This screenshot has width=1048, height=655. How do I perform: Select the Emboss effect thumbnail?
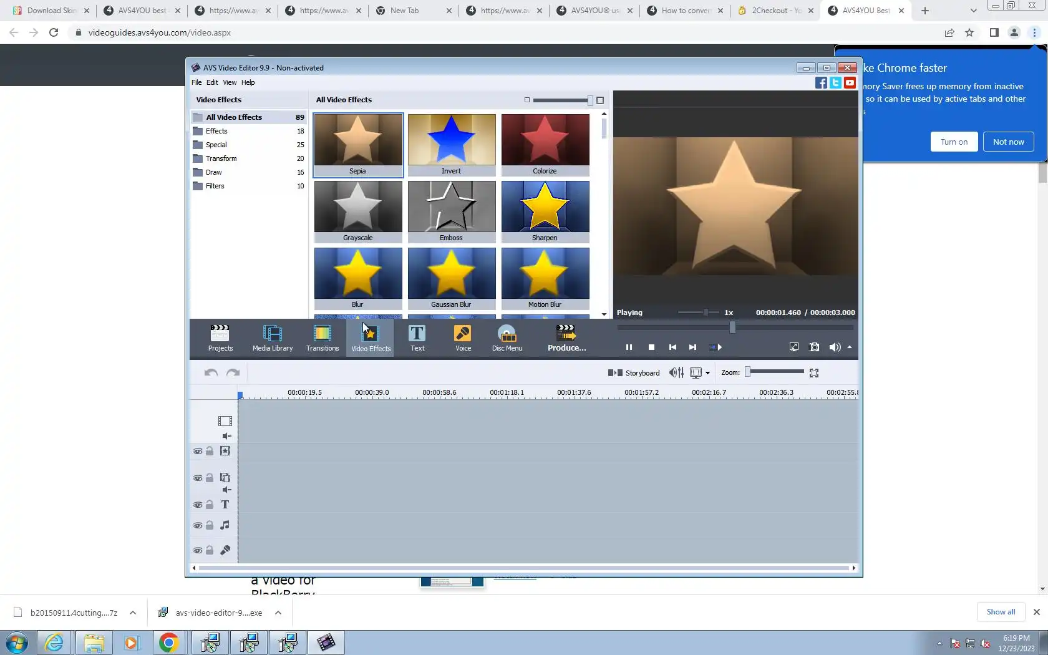click(x=452, y=211)
